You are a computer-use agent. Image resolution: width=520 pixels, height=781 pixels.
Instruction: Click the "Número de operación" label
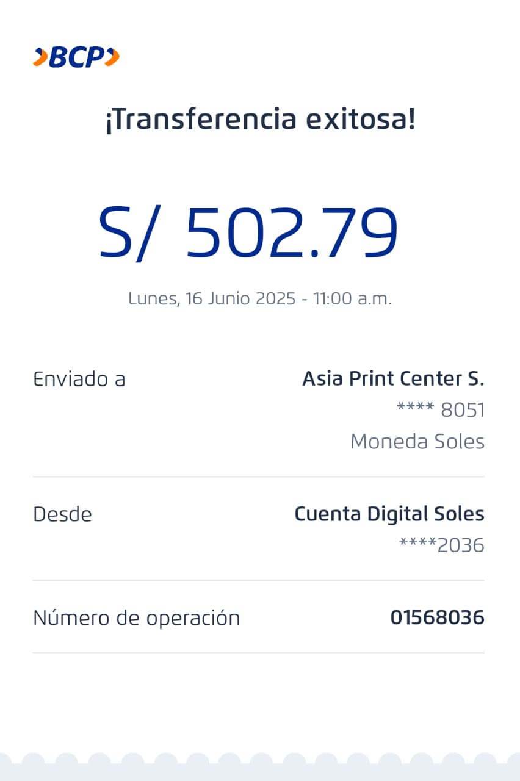tap(136, 618)
